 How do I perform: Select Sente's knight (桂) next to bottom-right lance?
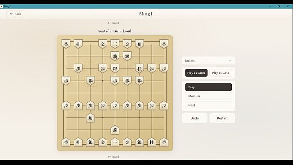coord(152,142)
